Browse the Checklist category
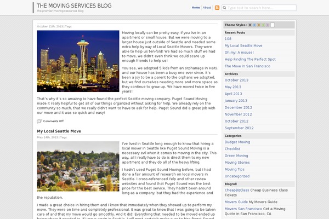Image resolution: width=329 pixels, height=219 pixels. click(232, 149)
